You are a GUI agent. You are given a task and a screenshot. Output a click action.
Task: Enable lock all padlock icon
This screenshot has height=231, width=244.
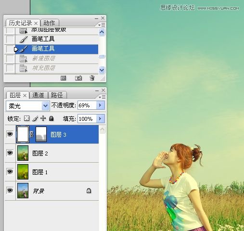[x=51, y=118]
